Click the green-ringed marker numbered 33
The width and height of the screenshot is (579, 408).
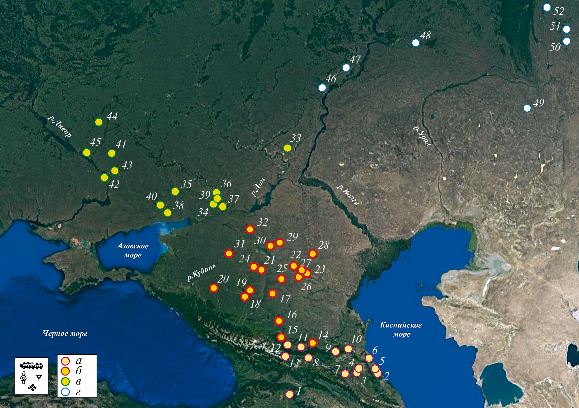[287, 148]
